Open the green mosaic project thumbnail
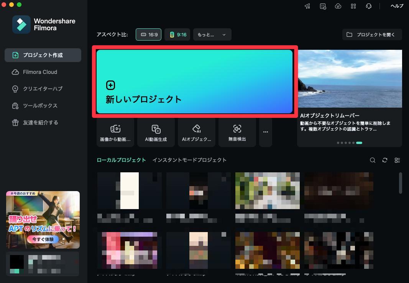Image resolution: width=409 pixels, height=283 pixels. pyautogui.click(x=267, y=190)
